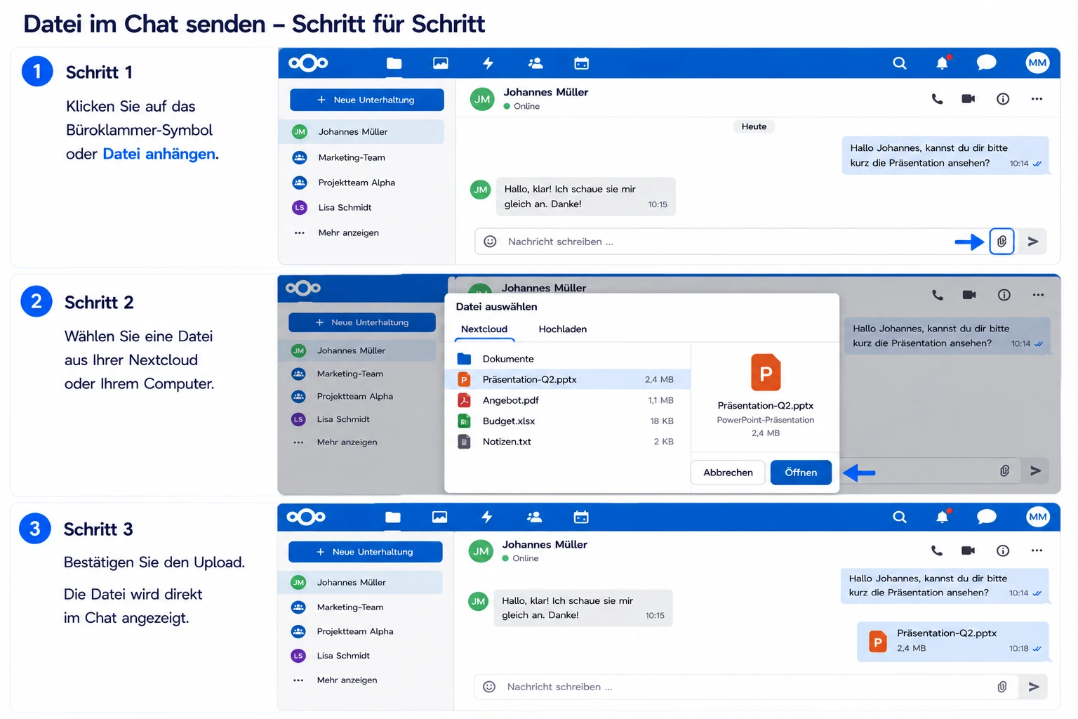Open emoji picker in Step 1 message field
This screenshot has width=1078, height=719.
pyautogui.click(x=491, y=242)
